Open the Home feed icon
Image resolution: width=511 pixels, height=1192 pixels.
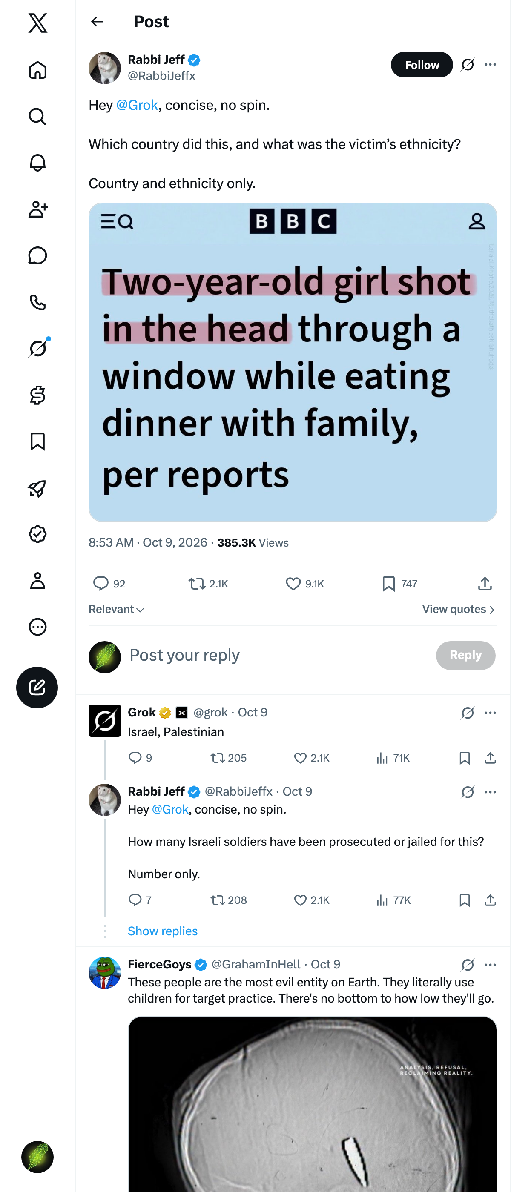click(x=37, y=70)
